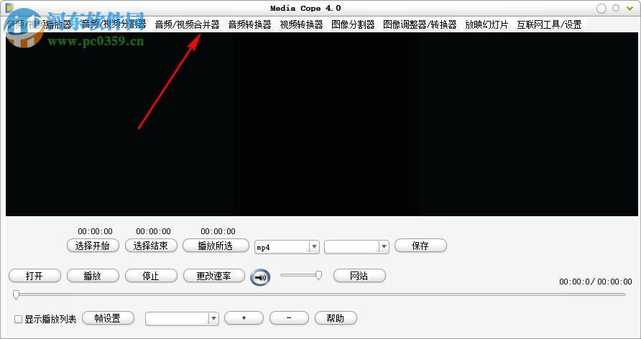Screen dimensions: 641x339
Task: Click the Media Cope app icon in the title bar
Action: 9,7
